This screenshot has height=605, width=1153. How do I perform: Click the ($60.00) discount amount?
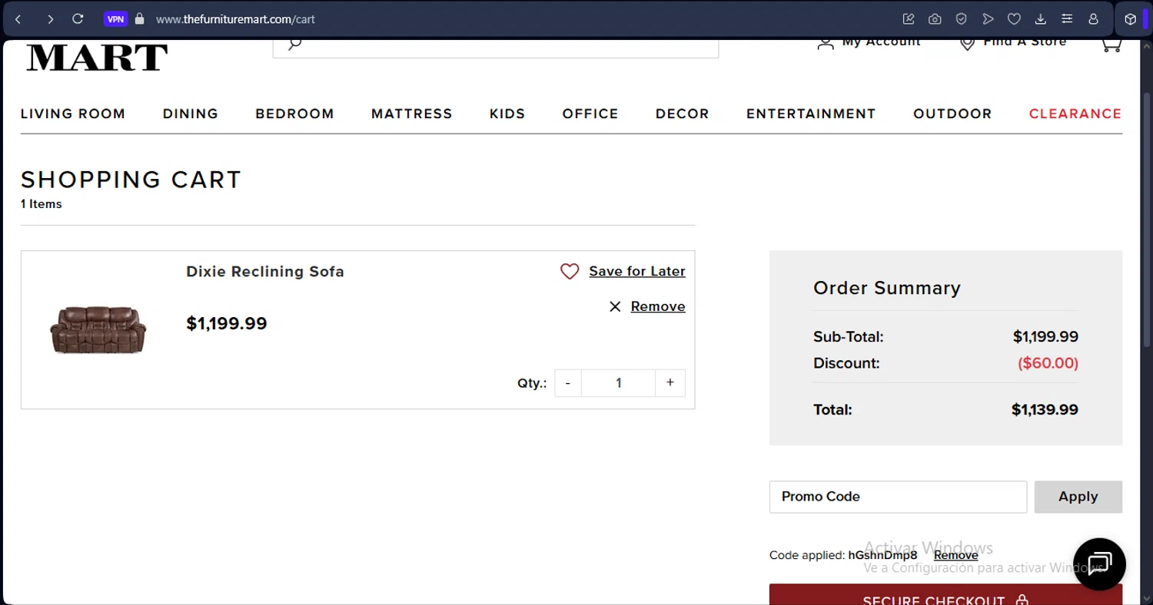coord(1048,363)
